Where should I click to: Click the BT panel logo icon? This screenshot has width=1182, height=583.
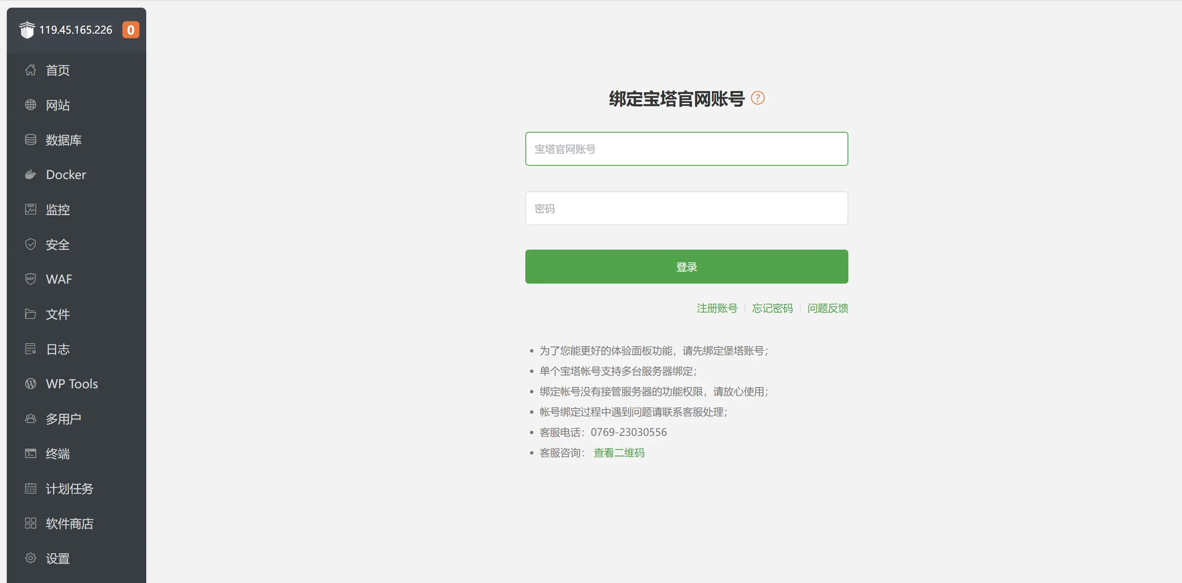(27, 30)
